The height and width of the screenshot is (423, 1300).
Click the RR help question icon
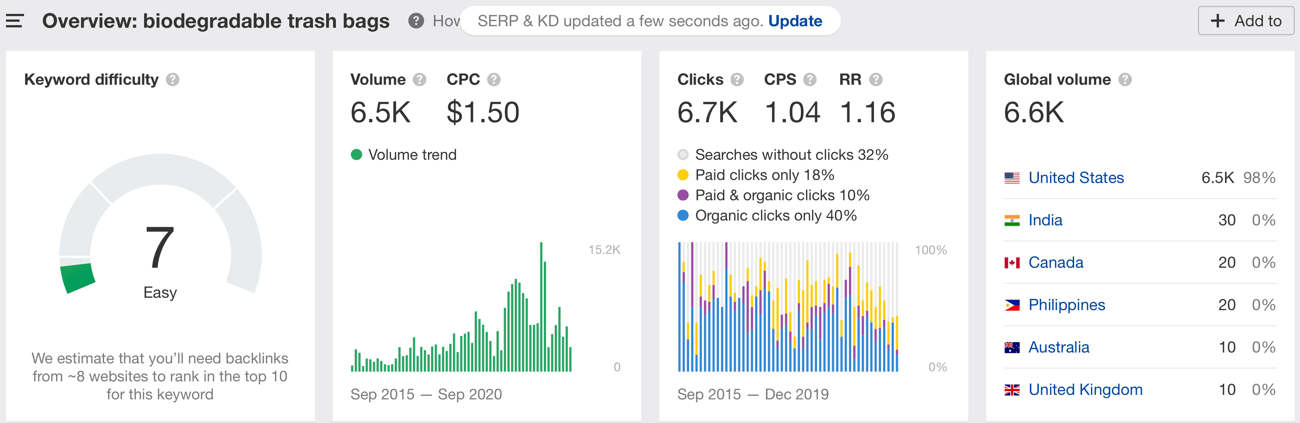click(x=876, y=79)
